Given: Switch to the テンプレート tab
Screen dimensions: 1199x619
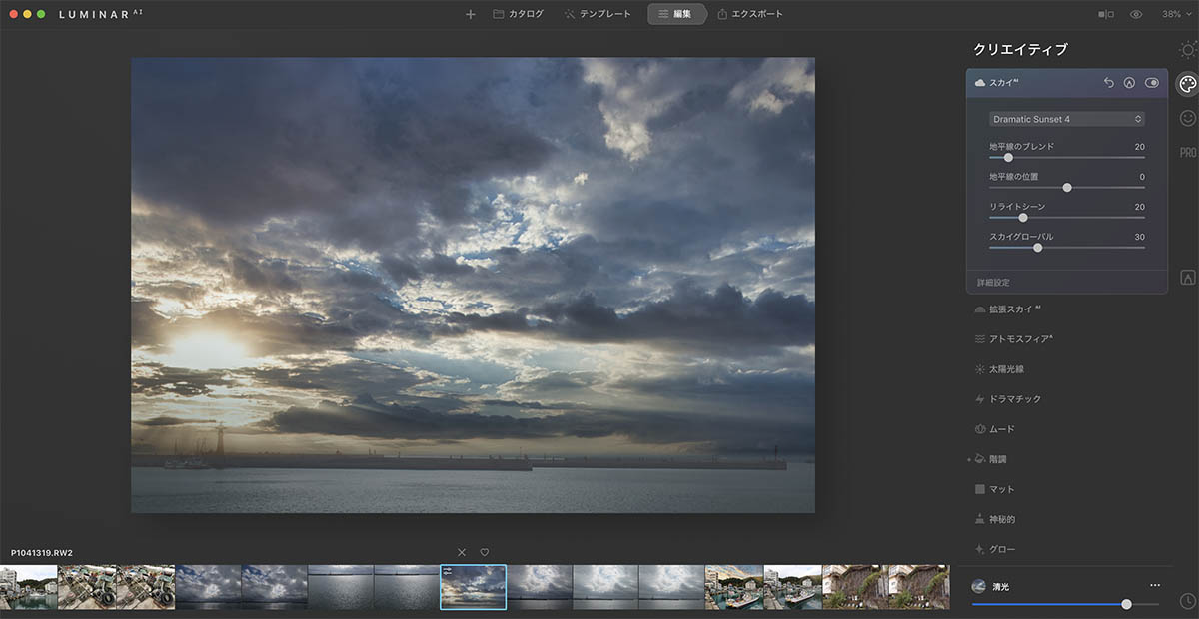Looking at the screenshot, I should (x=598, y=14).
